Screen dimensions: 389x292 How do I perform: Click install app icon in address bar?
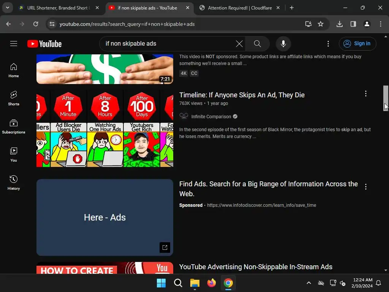click(308, 24)
